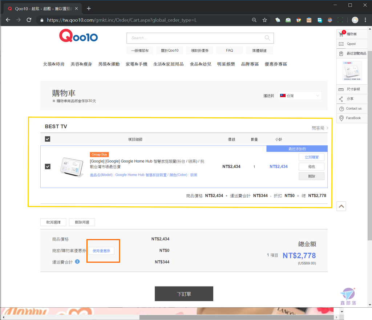Screen dimensions: 372x320
Task: Click the 刪除所選 delete selected button
Action: point(82,222)
